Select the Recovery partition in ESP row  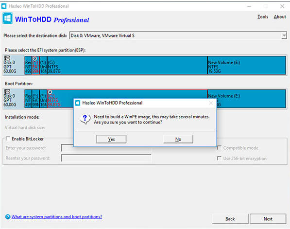[x=28, y=65]
